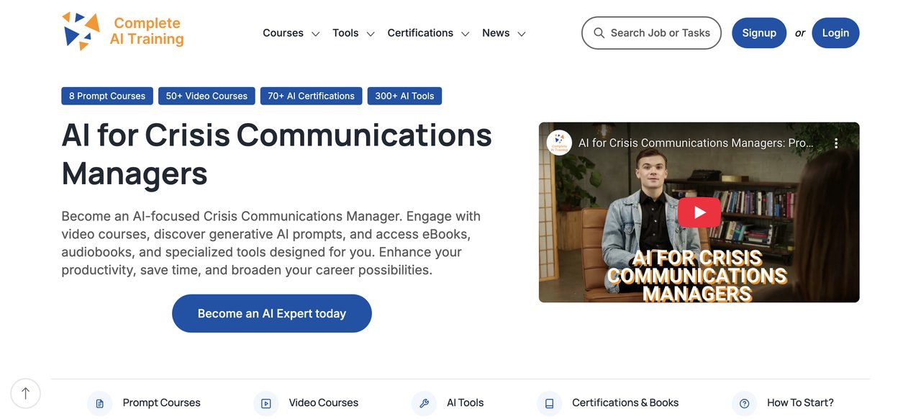Click the back-to-top arrow button
The image size is (921, 419).
click(x=26, y=394)
